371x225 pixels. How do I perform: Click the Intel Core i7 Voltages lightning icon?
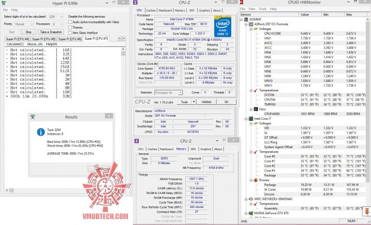[x=256, y=123]
